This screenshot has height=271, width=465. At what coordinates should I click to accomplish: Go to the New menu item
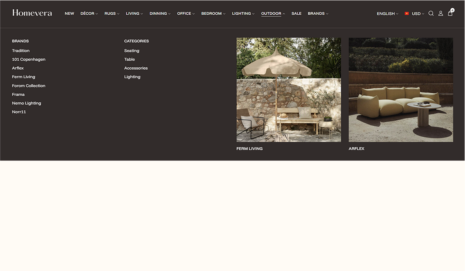(x=69, y=14)
